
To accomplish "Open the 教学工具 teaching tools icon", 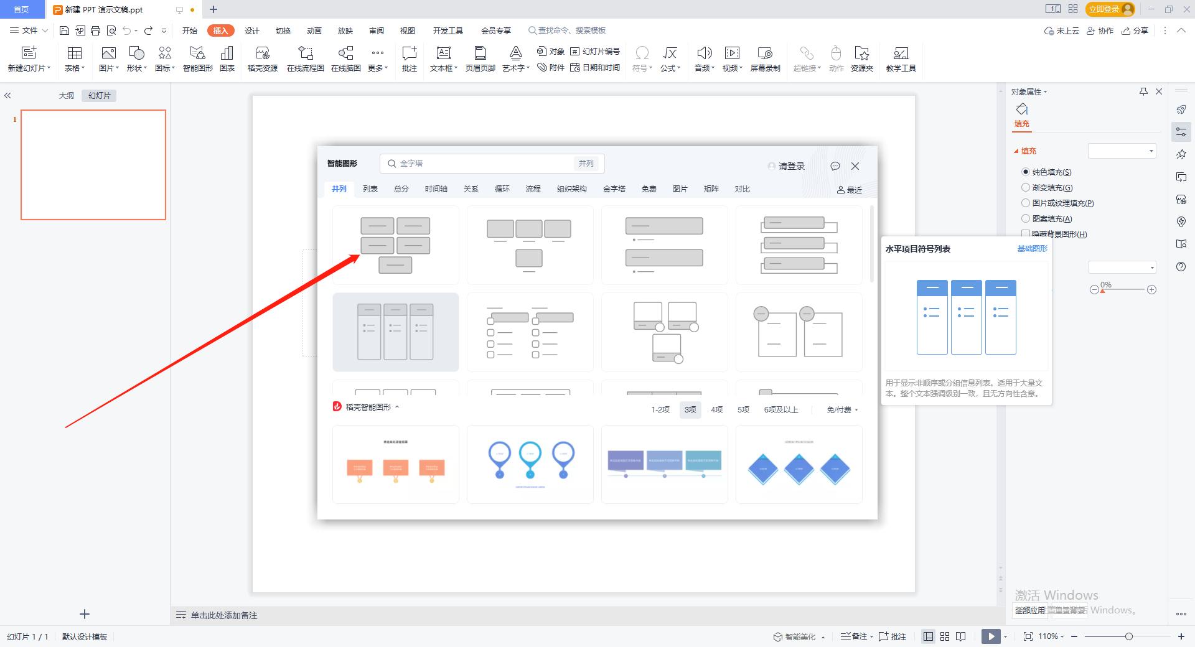I will coord(901,59).
